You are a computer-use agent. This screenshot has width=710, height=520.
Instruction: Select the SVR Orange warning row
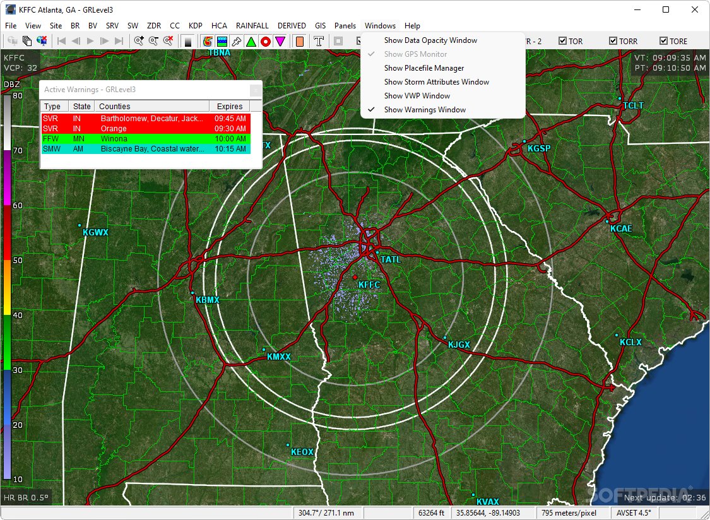(x=146, y=129)
